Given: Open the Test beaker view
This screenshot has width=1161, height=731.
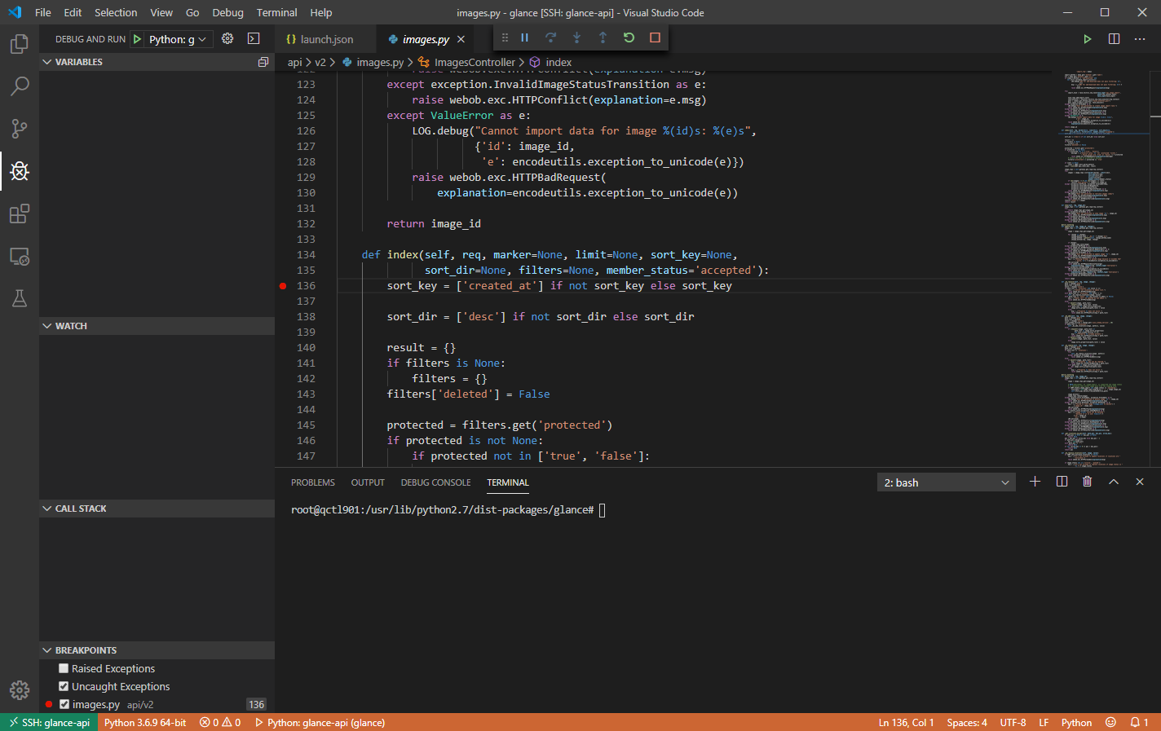Looking at the screenshot, I should (20, 298).
